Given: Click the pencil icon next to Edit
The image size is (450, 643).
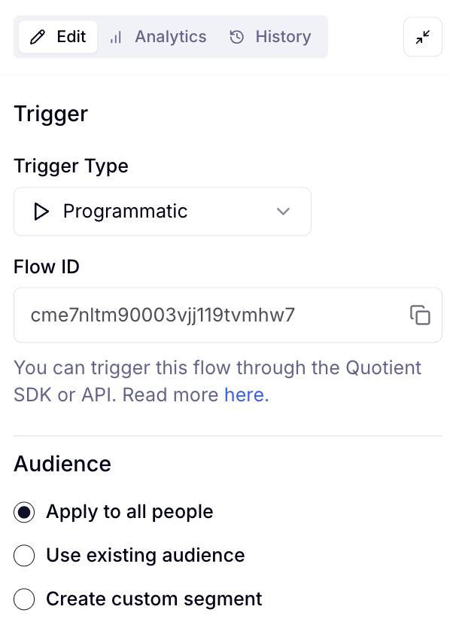Looking at the screenshot, I should coord(38,36).
